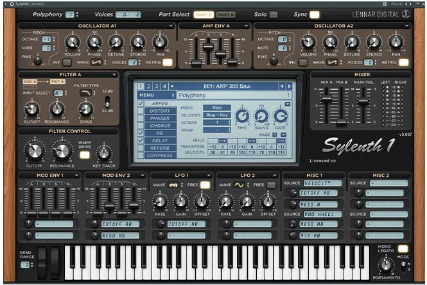Click the Oscillator A1 Volume knob
Viewport: 427px width, 285px height.
tap(72, 42)
